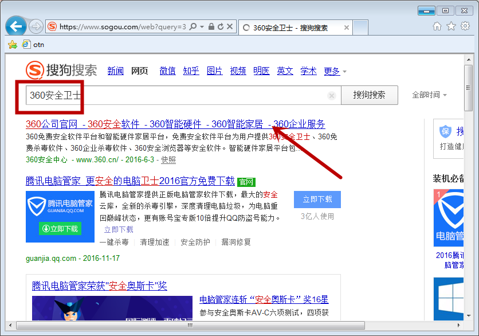Image resolution: width=479 pixels, height=336 pixels.
Task: Switch to the 微信 search category
Action: (x=167, y=71)
